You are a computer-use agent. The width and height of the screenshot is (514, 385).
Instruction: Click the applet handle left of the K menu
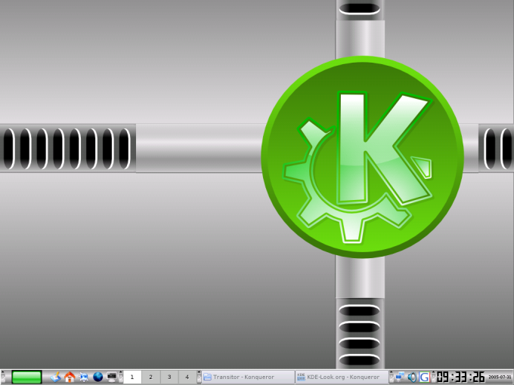tap(3, 377)
